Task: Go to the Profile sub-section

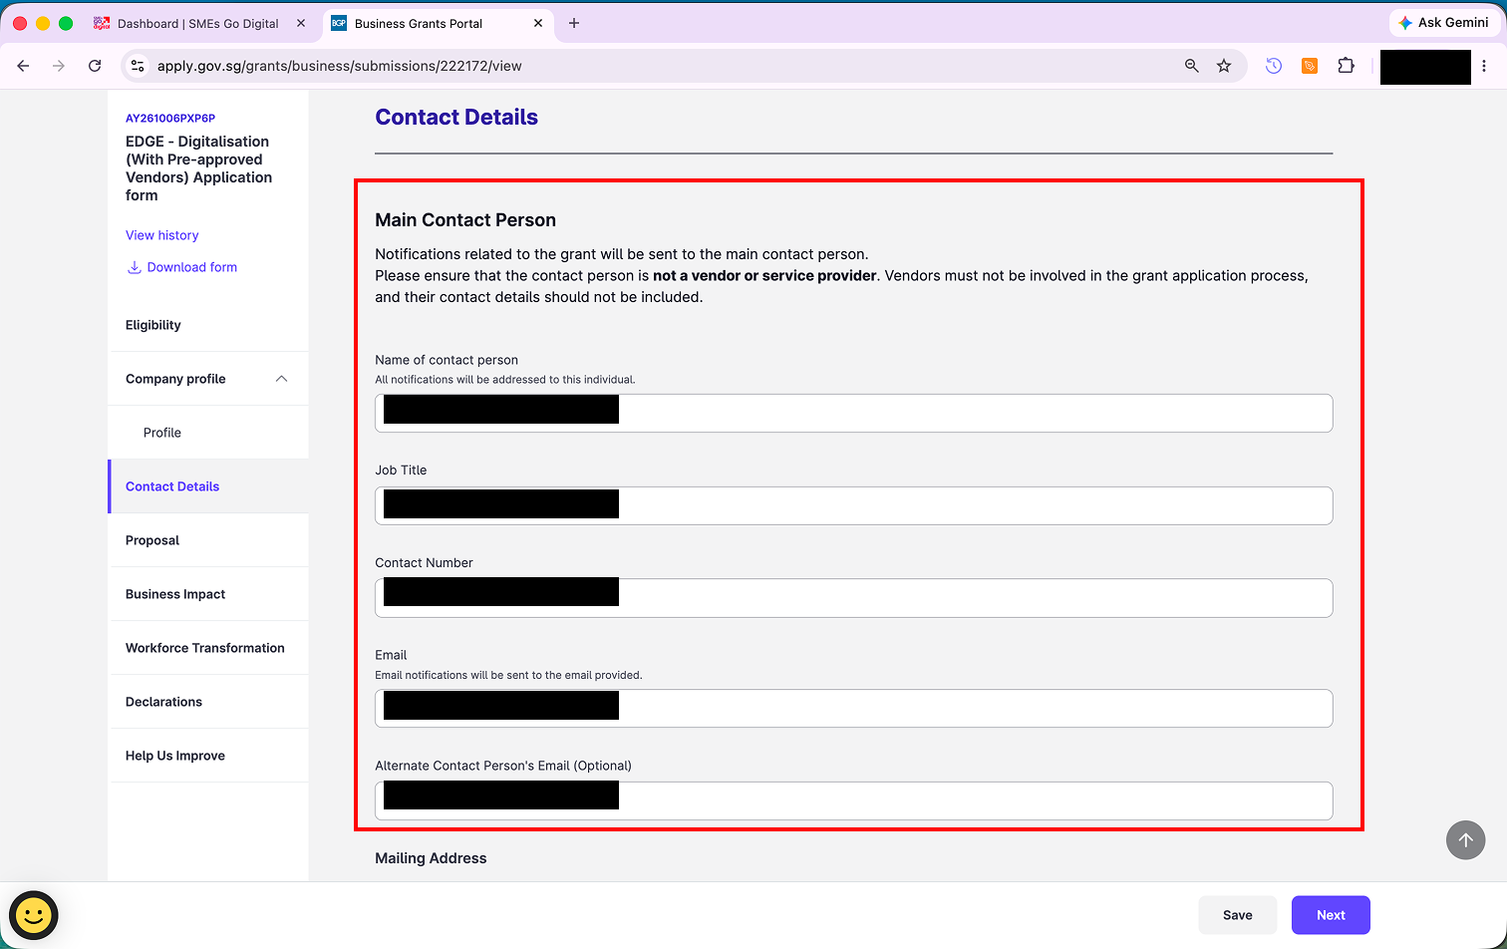Action: [x=208, y=433]
